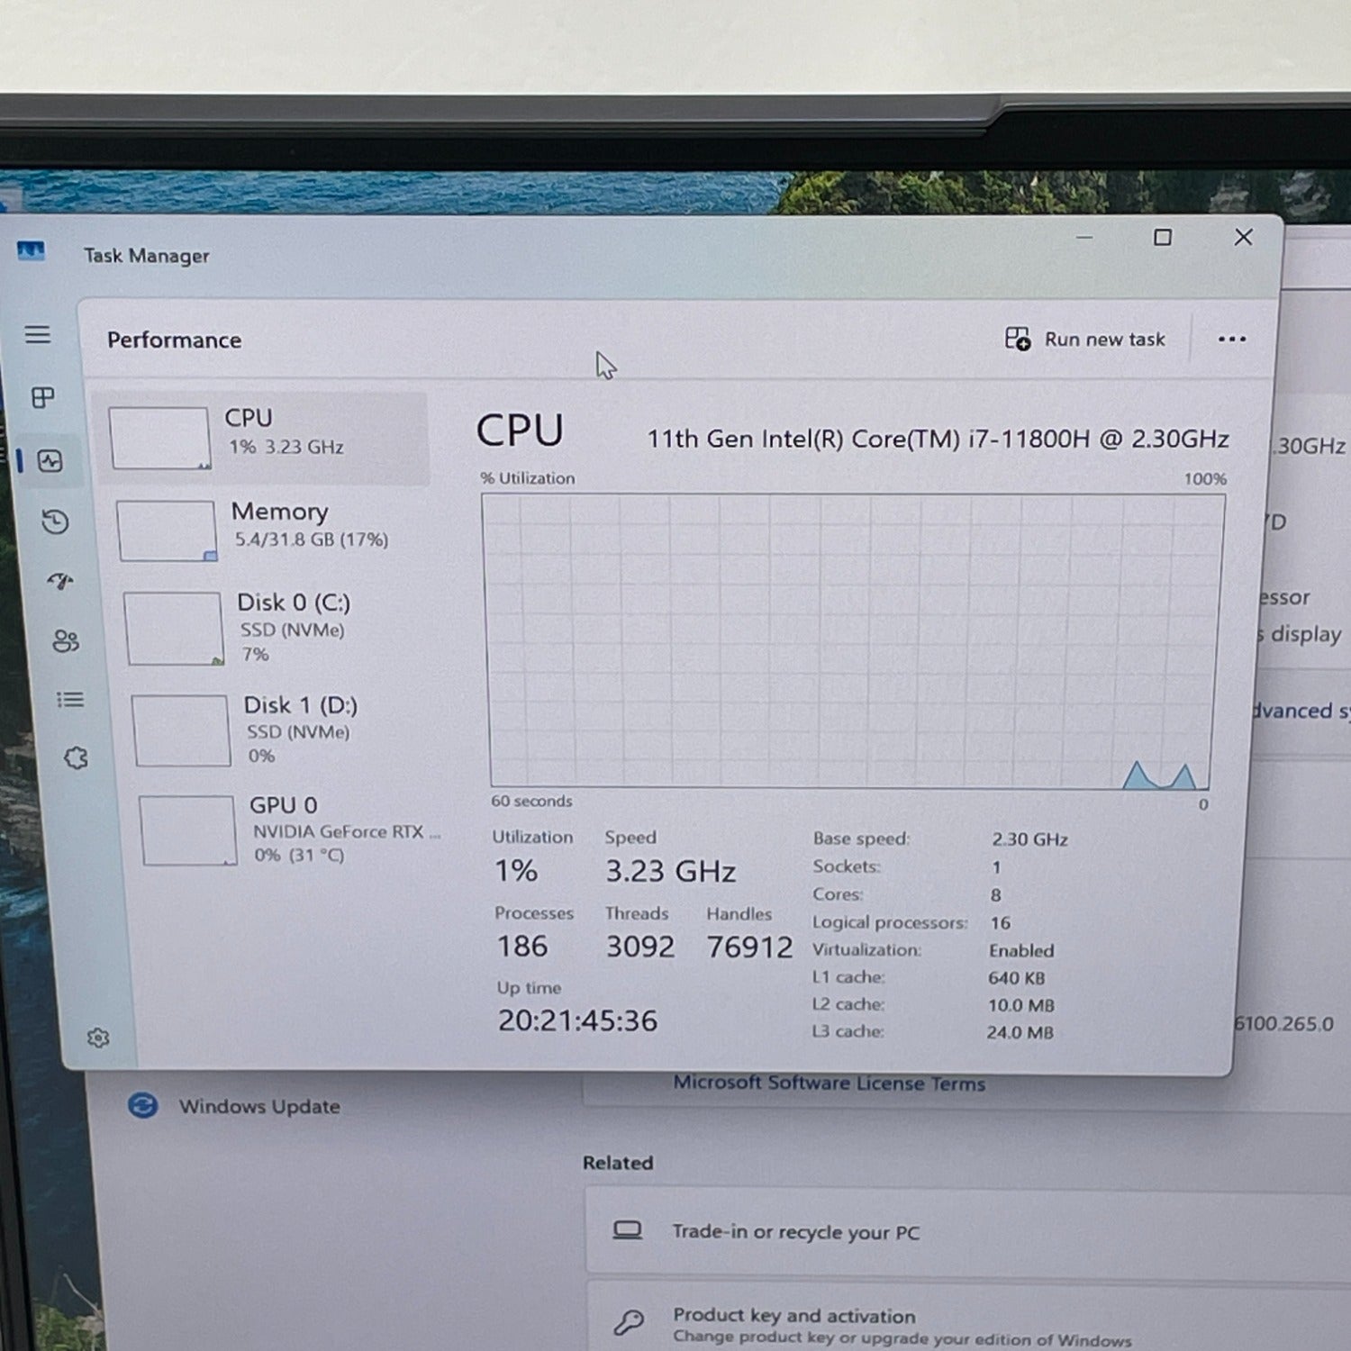Image resolution: width=1351 pixels, height=1351 pixels.
Task: Open the Services page icon
Action: [77, 758]
